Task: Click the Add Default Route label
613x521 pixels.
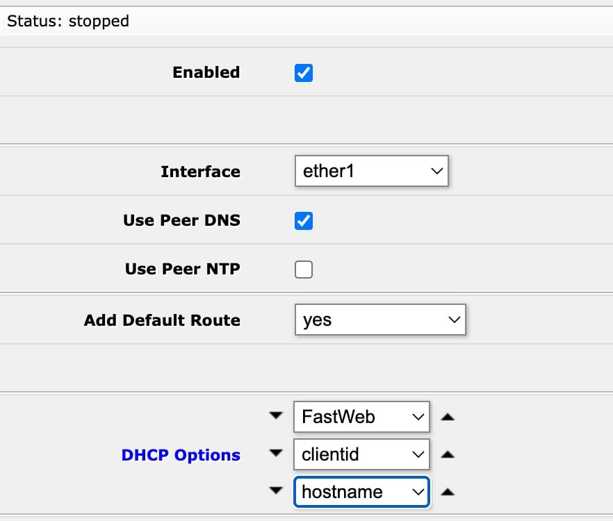Action: coord(162,320)
